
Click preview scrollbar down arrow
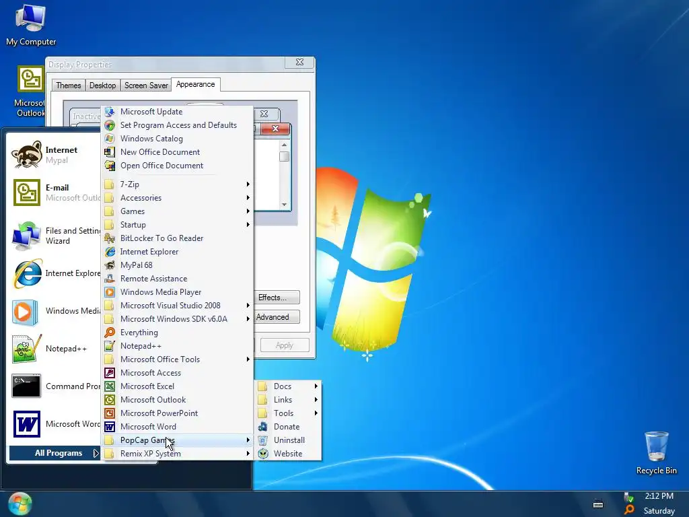[x=285, y=205]
